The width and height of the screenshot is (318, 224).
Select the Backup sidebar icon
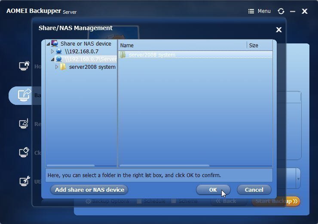click(x=24, y=95)
